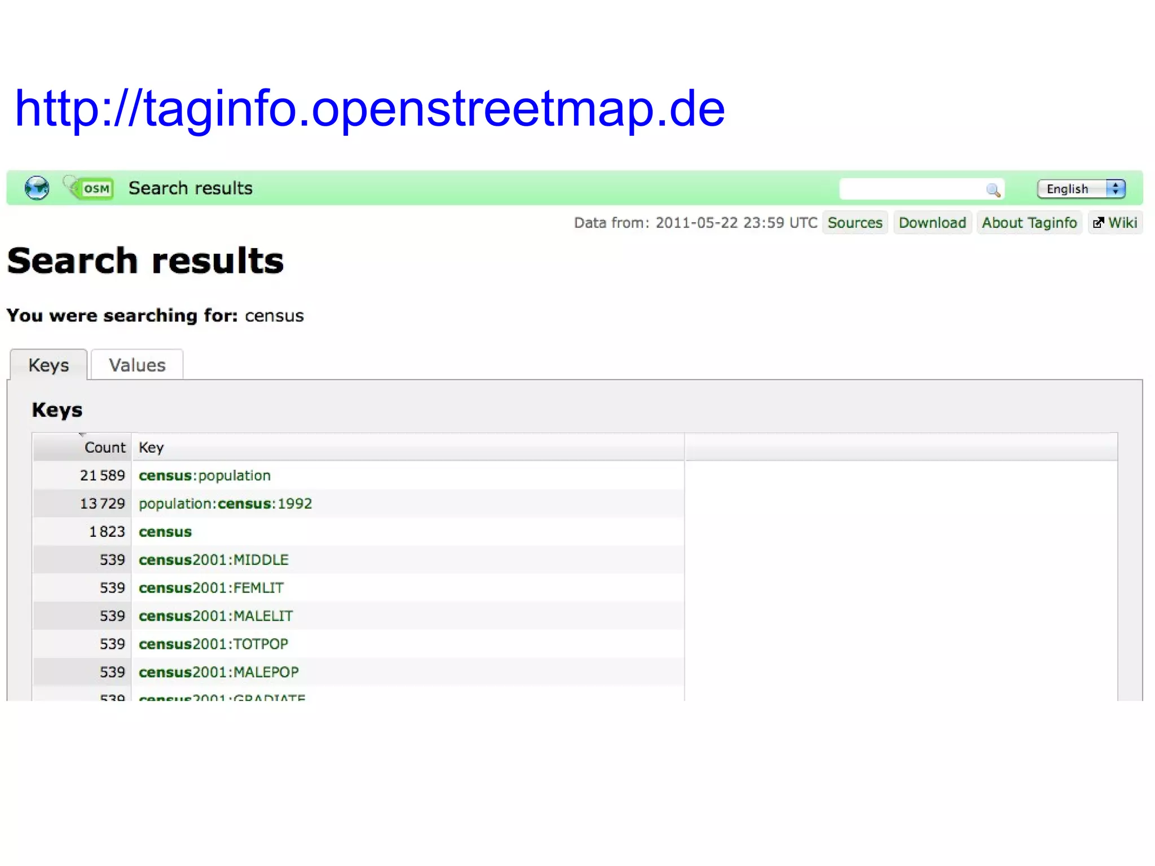This screenshot has height=866, width=1155.
Task: Open the external Wiki link
Action: point(1115,223)
